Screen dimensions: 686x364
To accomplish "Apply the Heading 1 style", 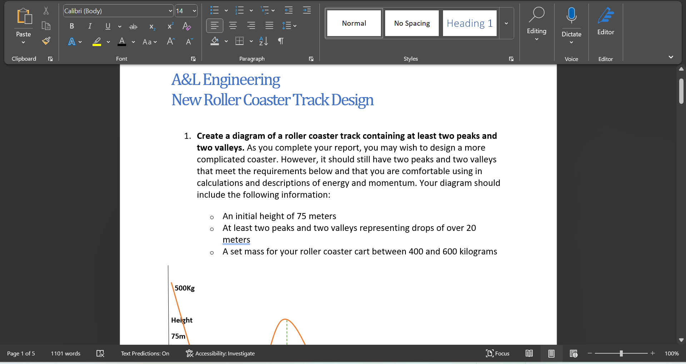I will point(469,23).
